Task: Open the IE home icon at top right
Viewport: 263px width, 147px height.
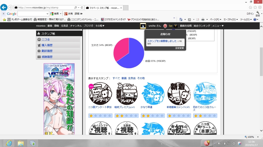Action: coord(250,7)
